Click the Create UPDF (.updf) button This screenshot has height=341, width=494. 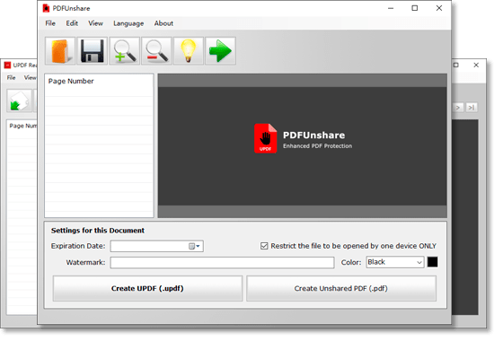[x=147, y=288]
